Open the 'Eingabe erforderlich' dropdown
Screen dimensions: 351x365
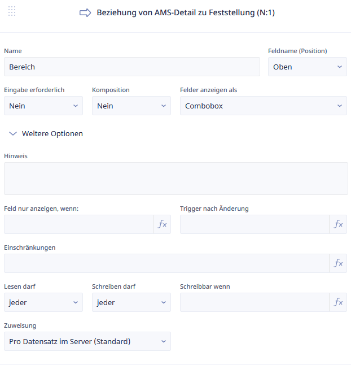click(43, 106)
